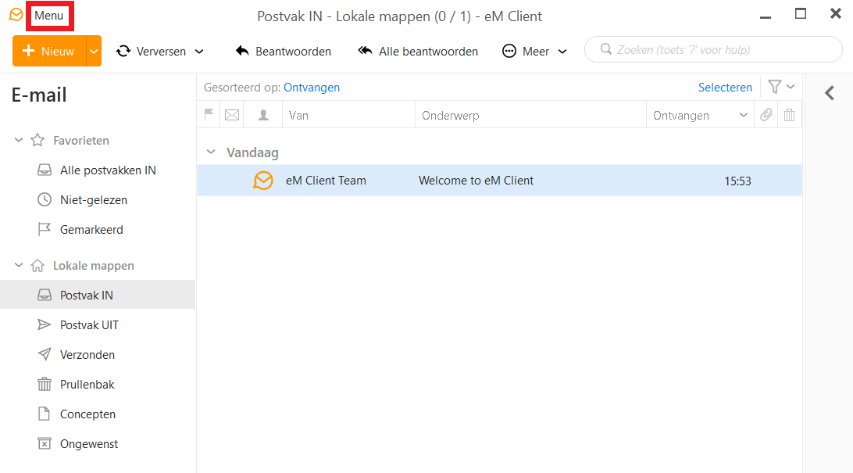
Task: Click the Alle beantwoorden reply-all button
Action: (x=418, y=51)
